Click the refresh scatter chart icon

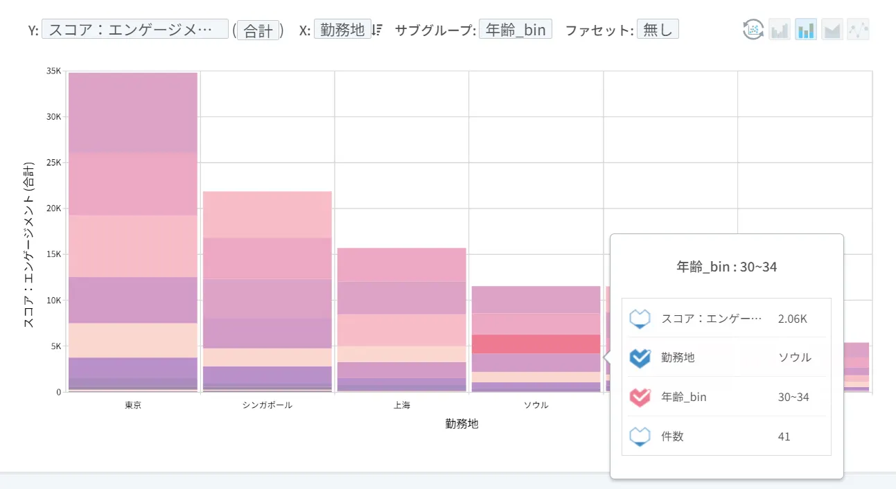click(753, 30)
